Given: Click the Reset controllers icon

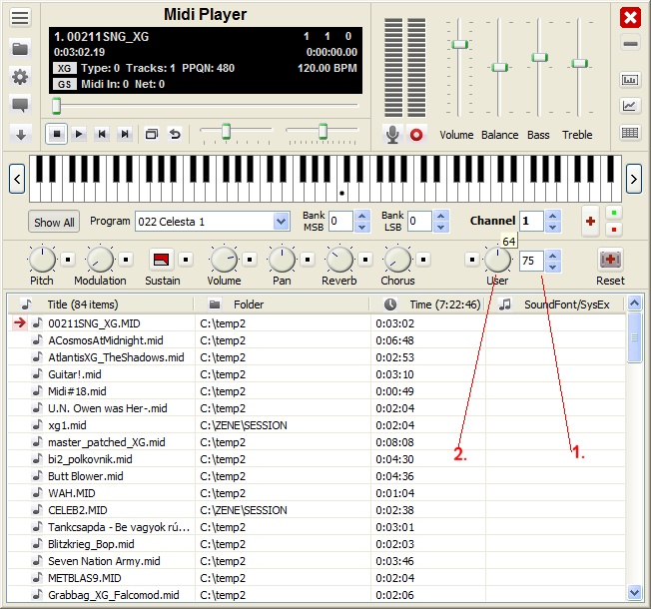Looking at the screenshot, I should click(x=610, y=260).
